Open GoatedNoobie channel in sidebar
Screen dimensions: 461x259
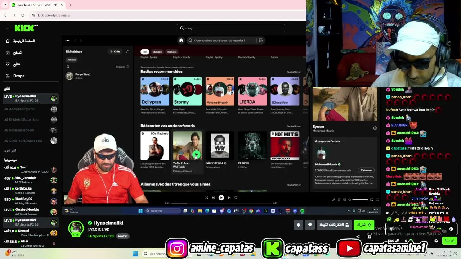pyautogui.click(x=30, y=212)
